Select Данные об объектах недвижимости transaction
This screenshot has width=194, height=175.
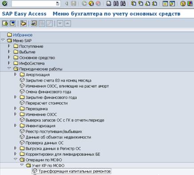click(x=55, y=137)
